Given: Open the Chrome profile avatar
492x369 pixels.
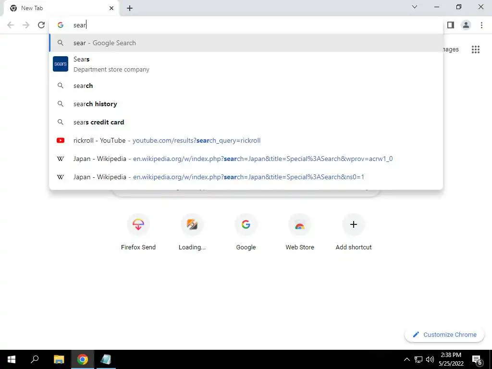Looking at the screenshot, I should click(466, 25).
